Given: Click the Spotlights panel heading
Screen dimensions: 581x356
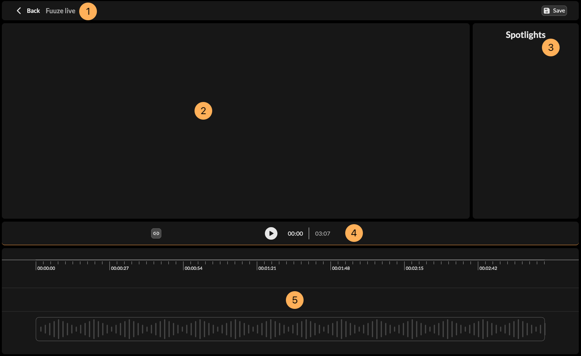Looking at the screenshot, I should point(525,35).
